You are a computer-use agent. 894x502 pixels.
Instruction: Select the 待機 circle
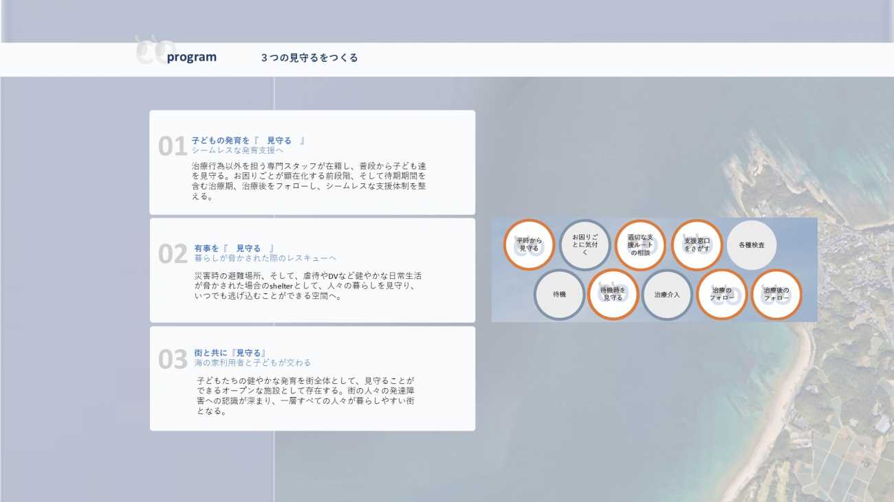click(559, 295)
